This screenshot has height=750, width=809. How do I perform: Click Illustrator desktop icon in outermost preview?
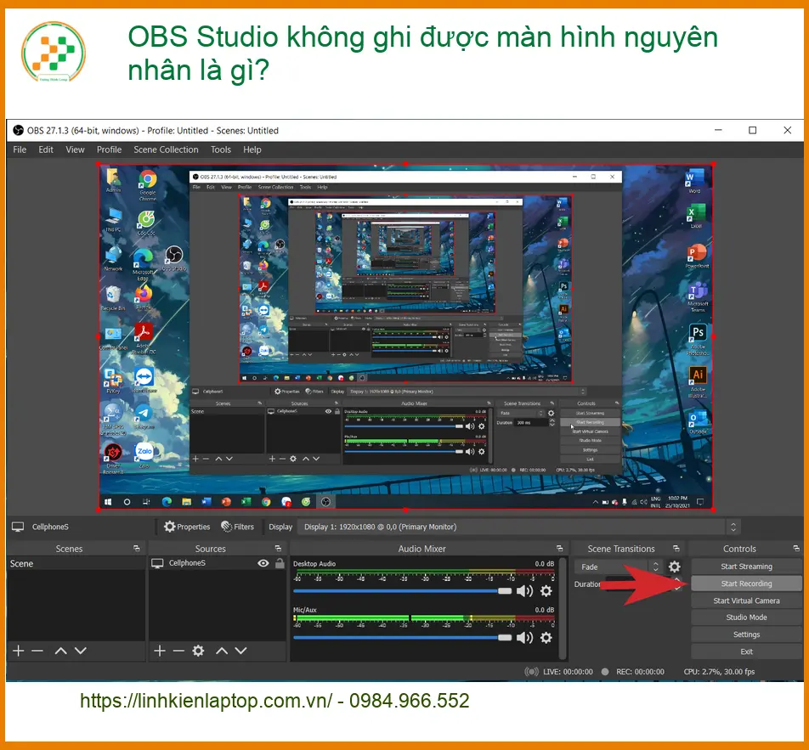(x=698, y=381)
